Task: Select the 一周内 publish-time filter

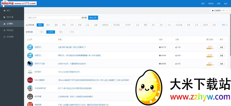Action: [60, 32]
